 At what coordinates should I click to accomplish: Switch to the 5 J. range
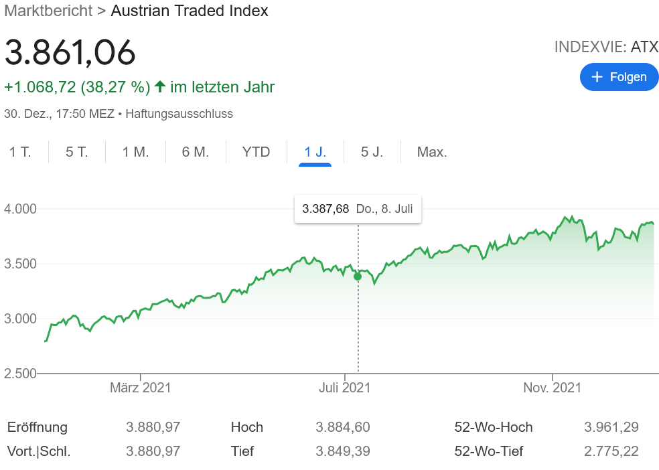(x=372, y=152)
